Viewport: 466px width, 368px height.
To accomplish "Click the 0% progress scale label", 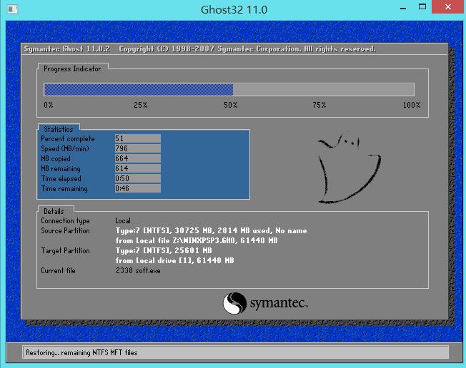I will pos(48,105).
